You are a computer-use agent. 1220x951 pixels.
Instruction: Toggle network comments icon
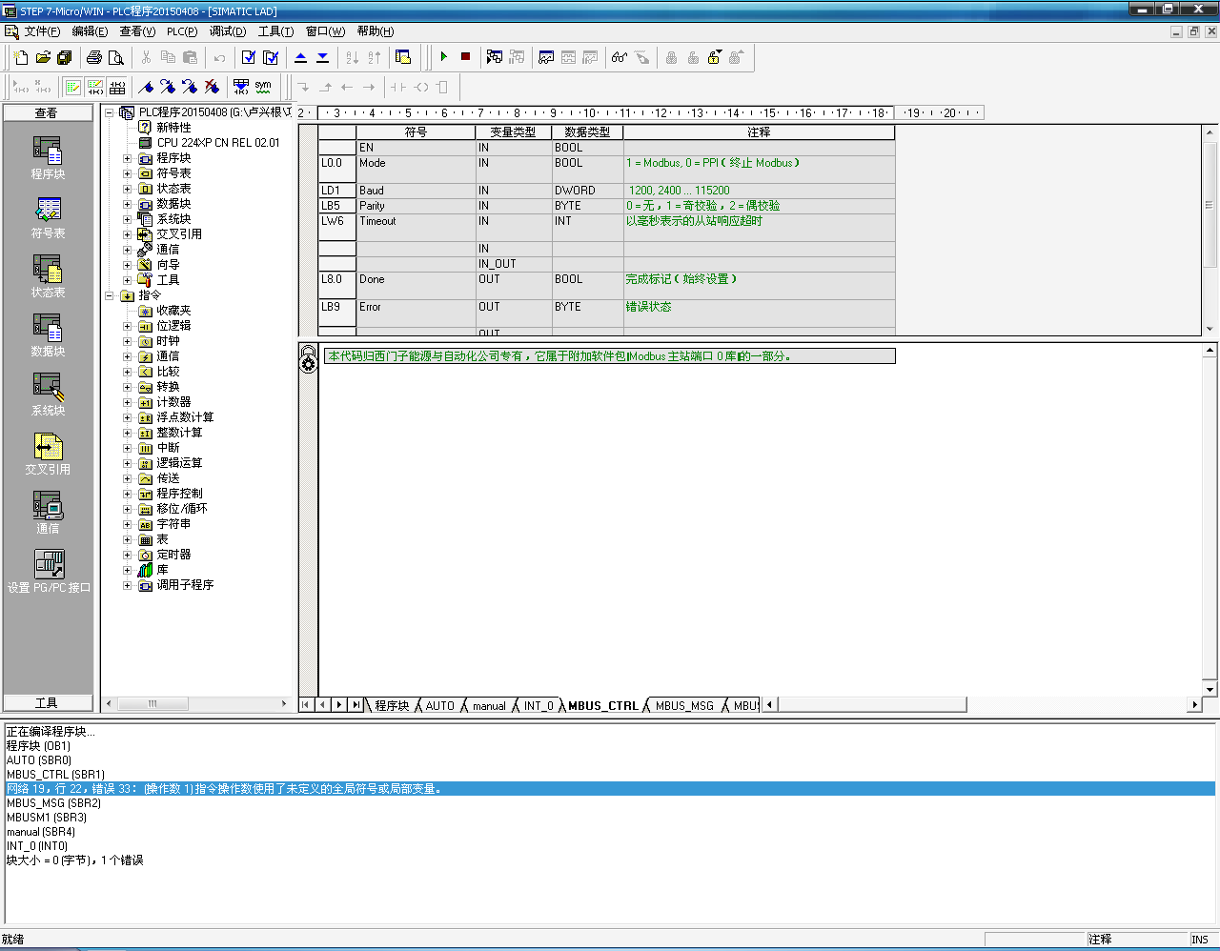pos(95,87)
